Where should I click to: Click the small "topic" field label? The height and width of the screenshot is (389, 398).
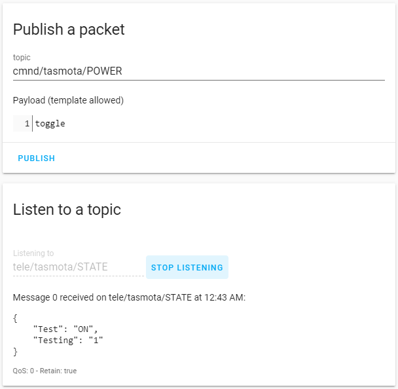[22, 58]
